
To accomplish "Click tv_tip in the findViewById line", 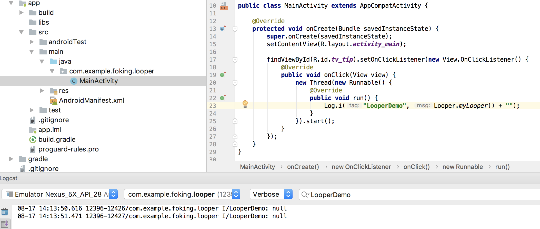I will pyautogui.click(x=342, y=60).
